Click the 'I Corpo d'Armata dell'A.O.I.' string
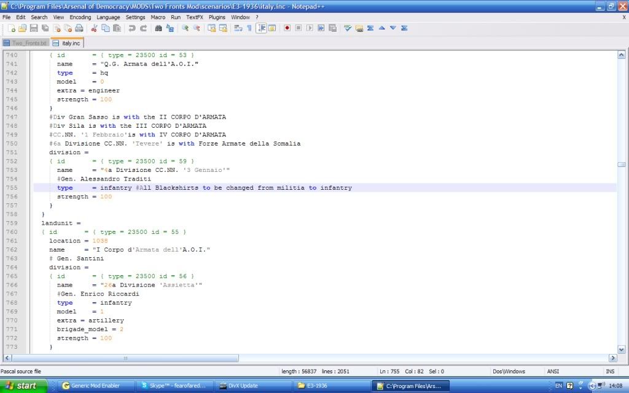 coord(151,249)
